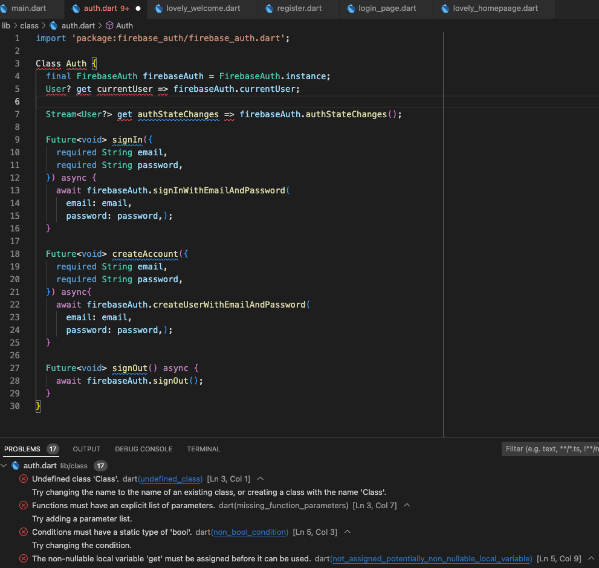This screenshot has width=599, height=568.
Task: Click the auth.dart breadcrumb file
Action: click(78, 25)
